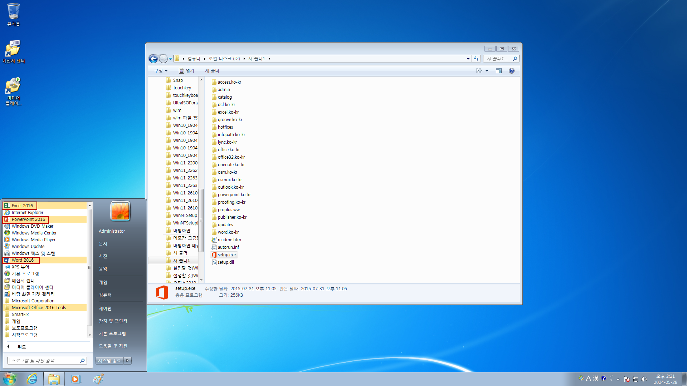Image resolution: width=687 pixels, height=386 pixels.
Task: Click Windows Media Player taskbar icon
Action: coord(75,379)
